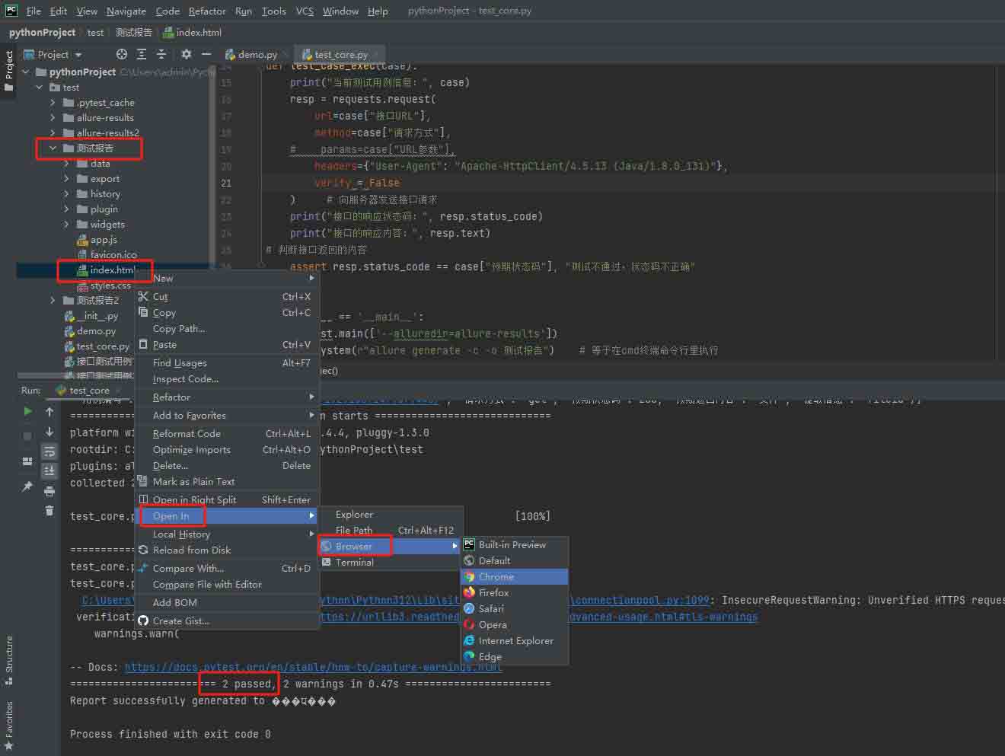Choose Internet Explorer in browser submenu

pyautogui.click(x=514, y=641)
